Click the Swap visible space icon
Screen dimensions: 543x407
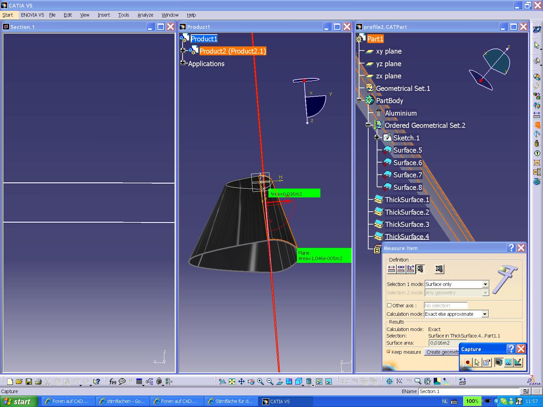pyautogui.click(x=328, y=382)
